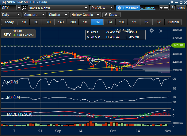187x136 pixels.
Task: Select the 7D time range tab
Action: [x=48, y=22]
